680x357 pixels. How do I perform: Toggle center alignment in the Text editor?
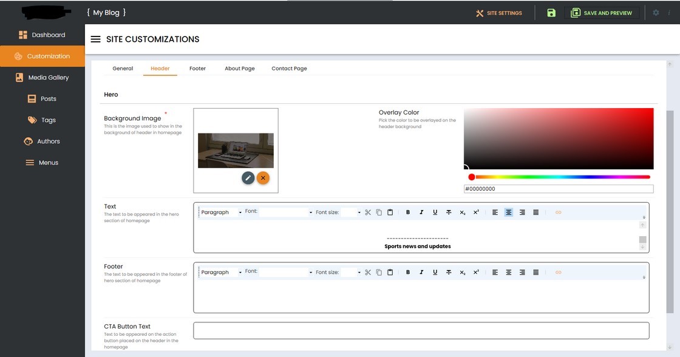coord(509,212)
